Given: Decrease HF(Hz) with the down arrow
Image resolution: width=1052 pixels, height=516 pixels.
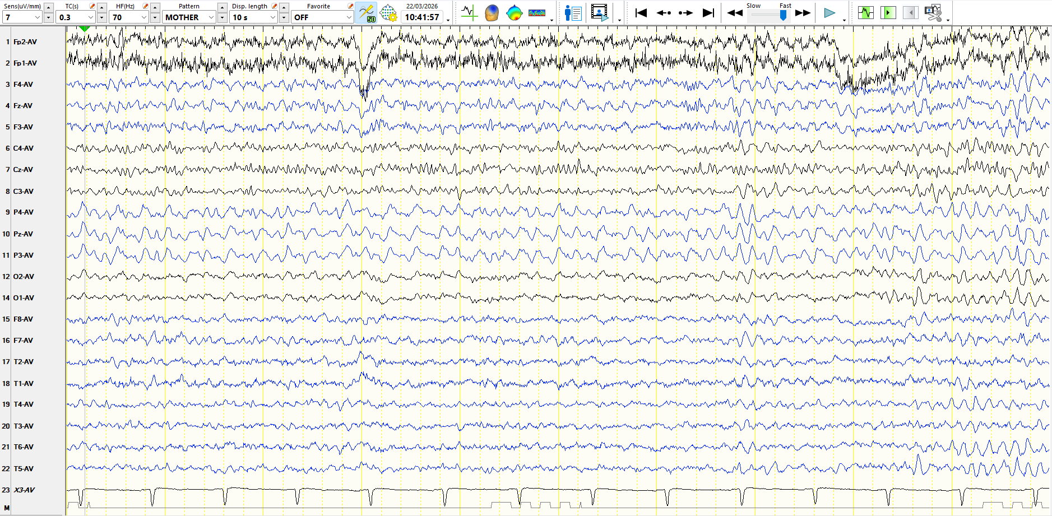Looking at the screenshot, I should (x=155, y=18).
